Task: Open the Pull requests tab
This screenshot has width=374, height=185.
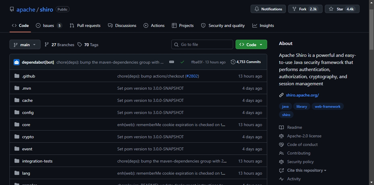Action: coord(85,25)
